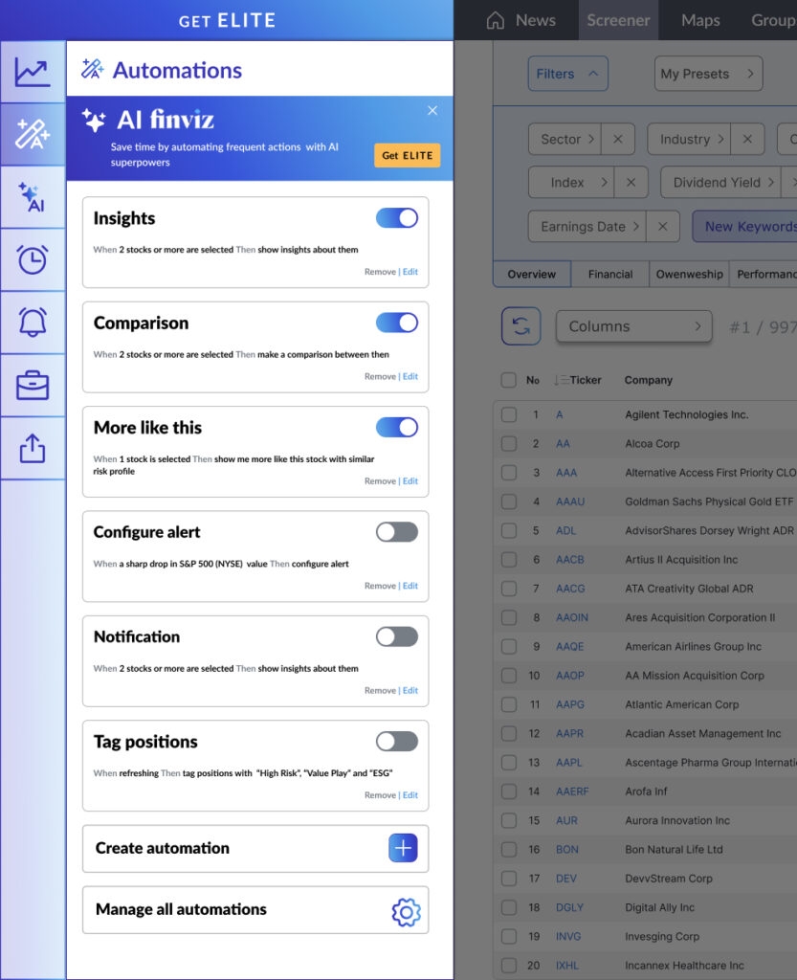Expand the Sector filter dropdown
797x980 pixels.
point(565,139)
